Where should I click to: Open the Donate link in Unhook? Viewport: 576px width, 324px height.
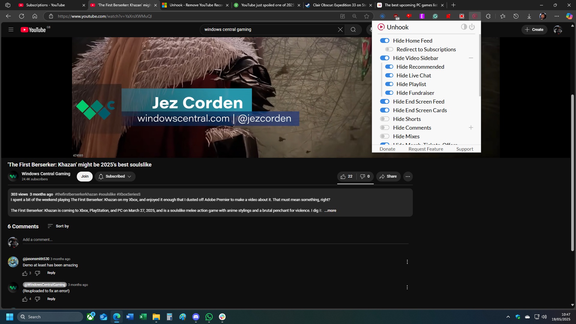387,149
